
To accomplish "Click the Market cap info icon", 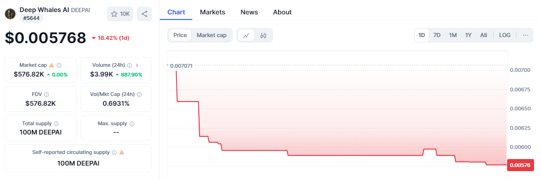I will (59, 65).
